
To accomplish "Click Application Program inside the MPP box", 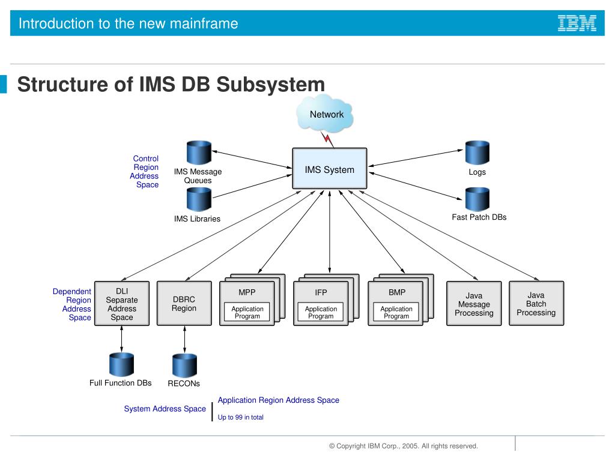I will pyautogui.click(x=247, y=312).
